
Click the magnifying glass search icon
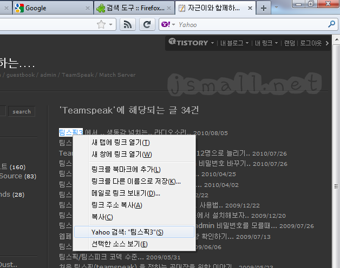331,24
